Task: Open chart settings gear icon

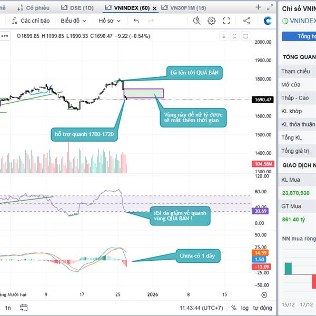Action: (212, 21)
